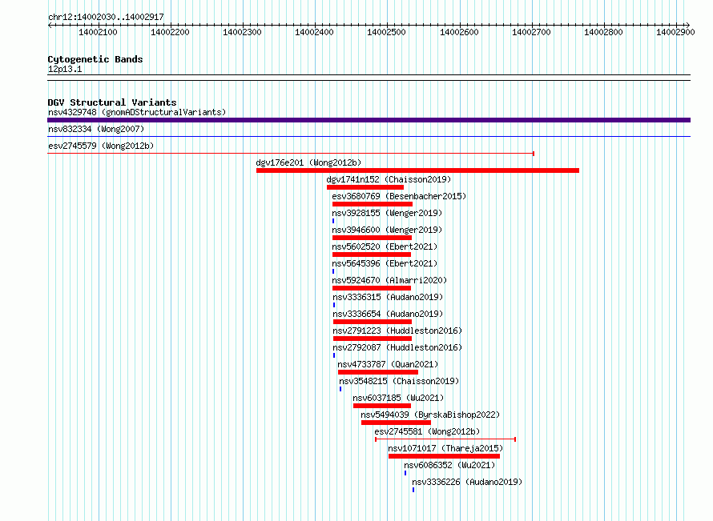Open nsv4329748 (gnomADStructuralVariants) label
The height and width of the screenshot is (521, 713).
pos(137,112)
